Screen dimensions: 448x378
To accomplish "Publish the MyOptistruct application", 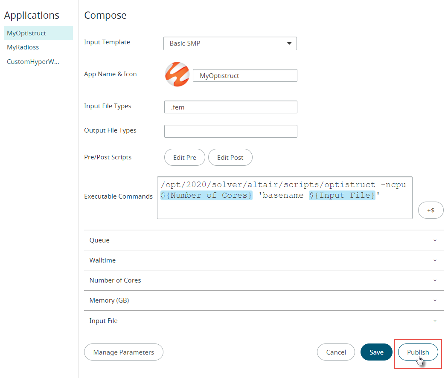I will (x=418, y=352).
